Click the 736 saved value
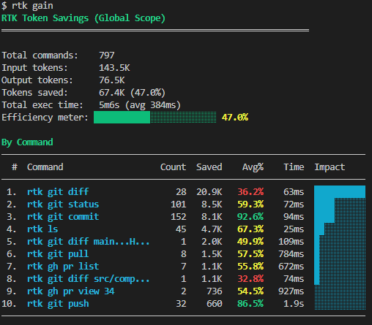Image resolution: width=372 pixels, height=325 pixels. click(215, 291)
